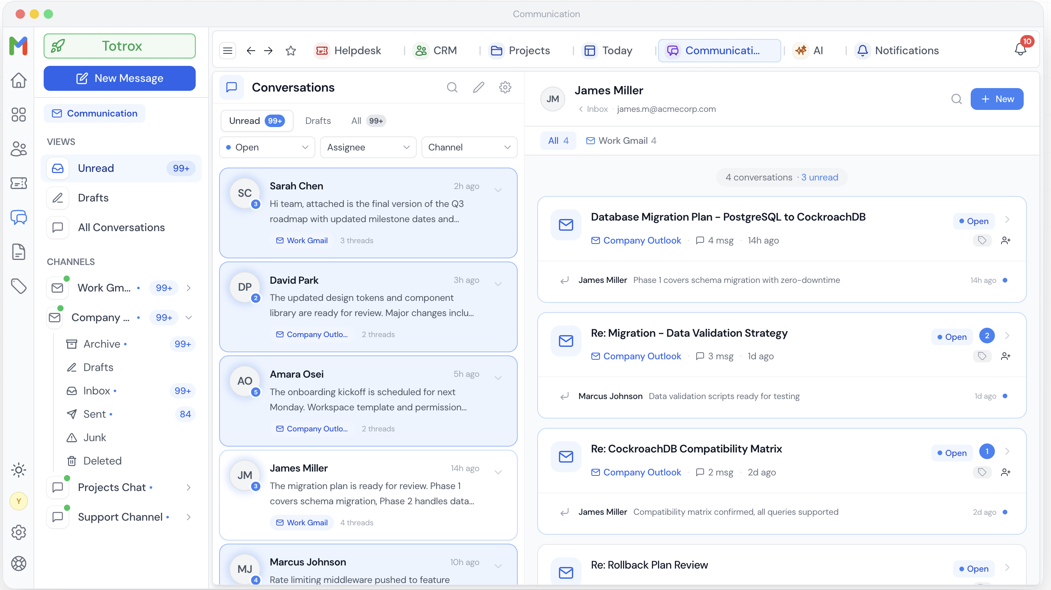Open the Drafts view under Views

121,198
